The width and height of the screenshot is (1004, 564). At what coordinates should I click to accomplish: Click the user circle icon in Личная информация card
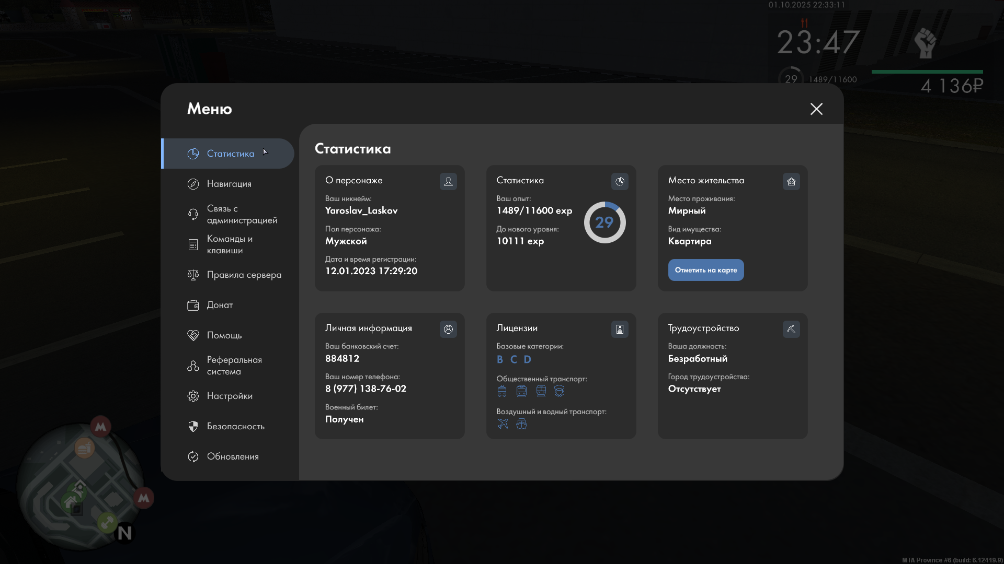pyautogui.click(x=448, y=329)
